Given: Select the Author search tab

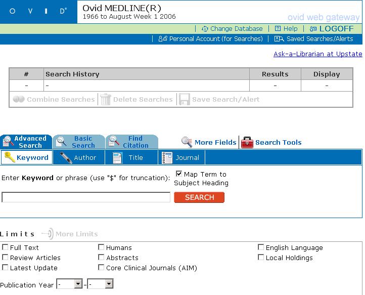Looking at the screenshot, I should click(x=79, y=157).
